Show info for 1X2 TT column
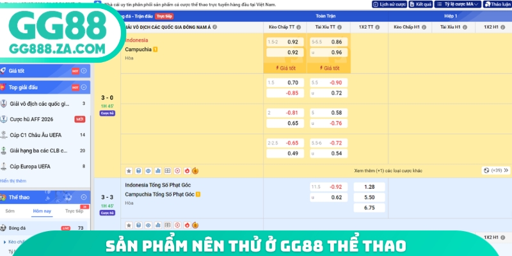This screenshot has width=512, height=256. pyautogui.click(x=378, y=28)
